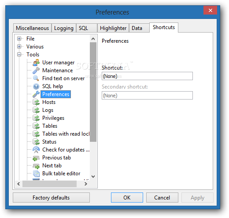The image size is (229, 218).
Task: Click the vertical scrollbar down arrow
Action: coord(93,176)
